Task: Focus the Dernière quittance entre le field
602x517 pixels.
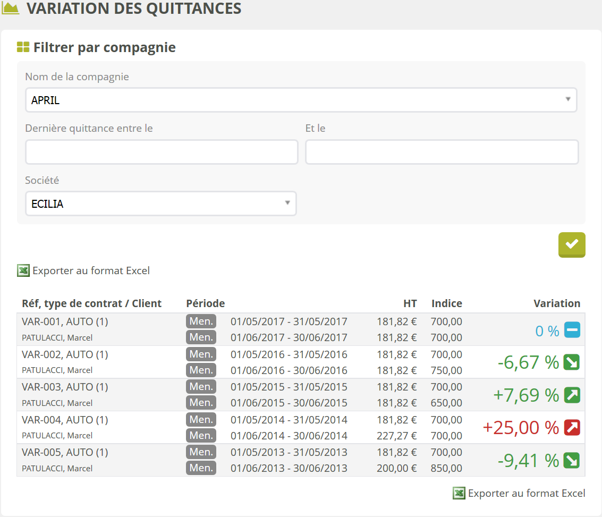Action: pyautogui.click(x=162, y=152)
